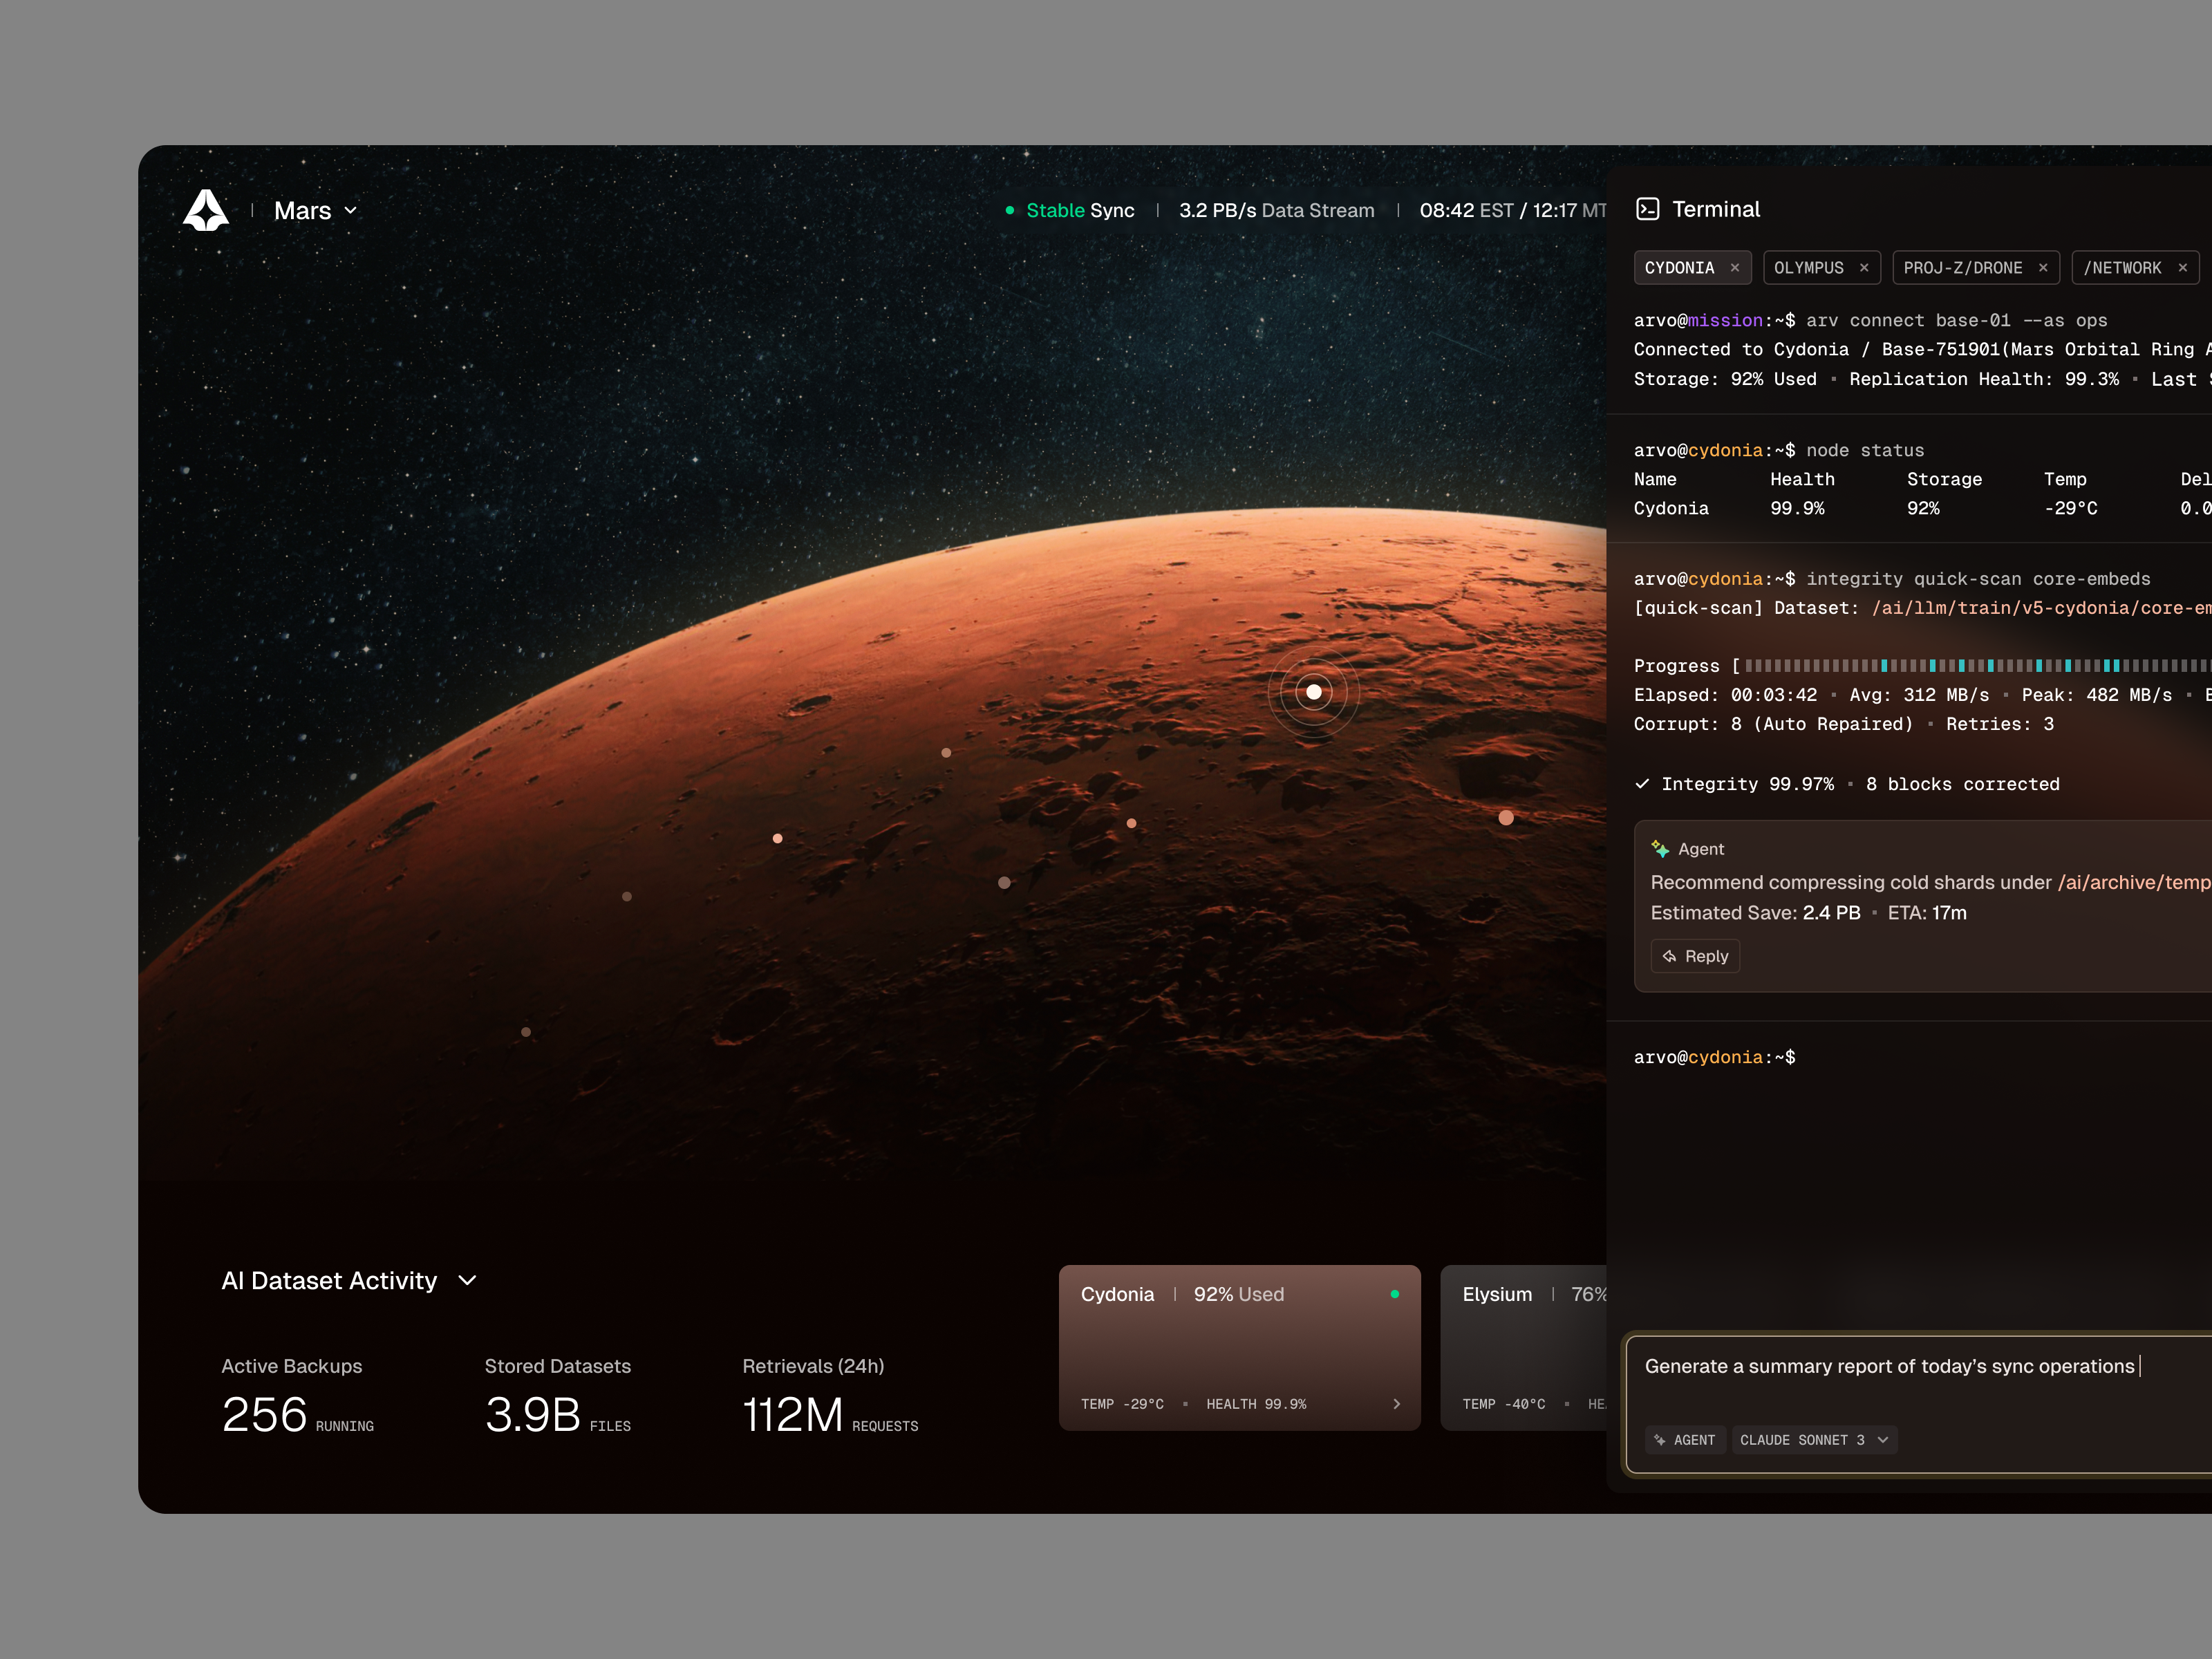The image size is (2212, 1659).
Task: Expand the AI Dataset Activity dropdown
Action: pyautogui.click(x=349, y=1281)
